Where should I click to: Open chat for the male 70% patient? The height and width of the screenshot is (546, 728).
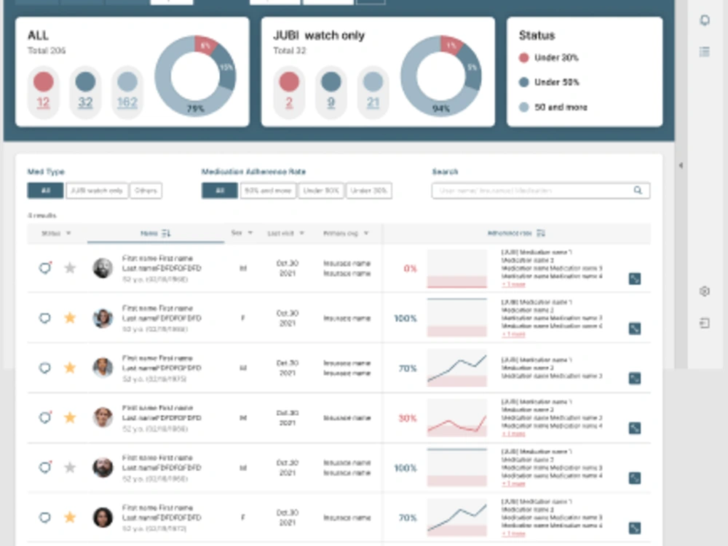[x=44, y=368]
